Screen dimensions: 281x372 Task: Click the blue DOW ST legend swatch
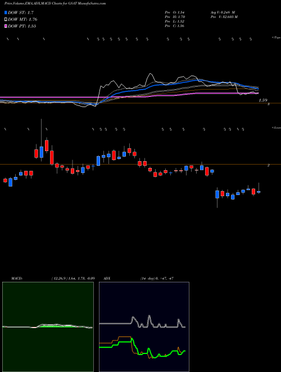[x=6, y=13]
